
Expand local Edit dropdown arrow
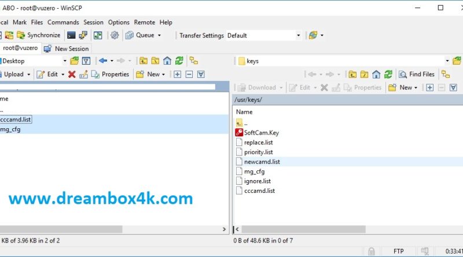click(63, 75)
